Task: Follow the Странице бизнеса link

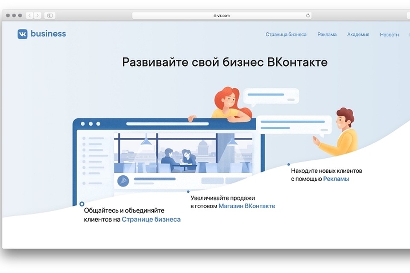Action: 151,219
